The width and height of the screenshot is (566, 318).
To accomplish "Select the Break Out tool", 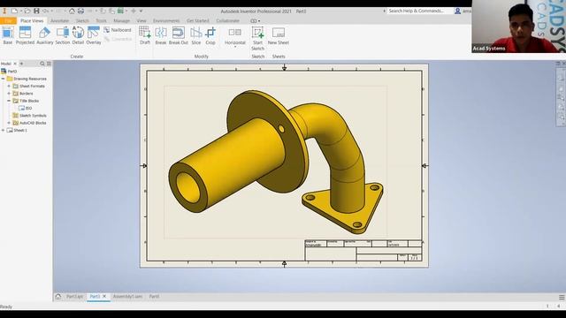I will (179, 35).
